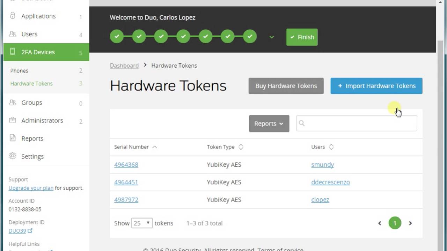Click inside the token search field
The image size is (447, 251).
(x=357, y=123)
